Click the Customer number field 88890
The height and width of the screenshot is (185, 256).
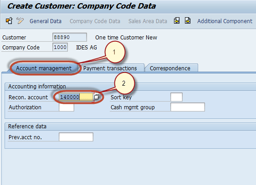70,37
